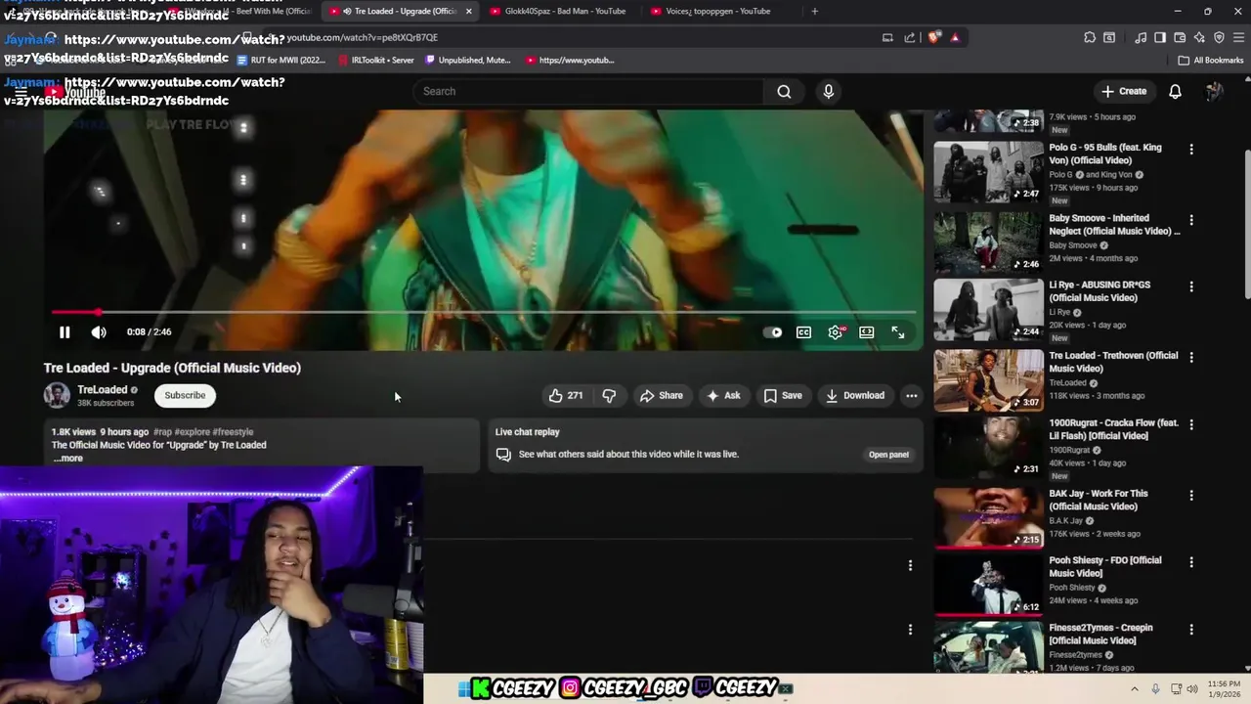The width and height of the screenshot is (1251, 704).
Task: Click the share page icon in address bar
Action: pos(910,37)
